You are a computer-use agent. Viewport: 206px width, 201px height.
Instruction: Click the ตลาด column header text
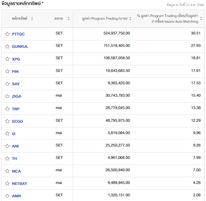[58, 19]
